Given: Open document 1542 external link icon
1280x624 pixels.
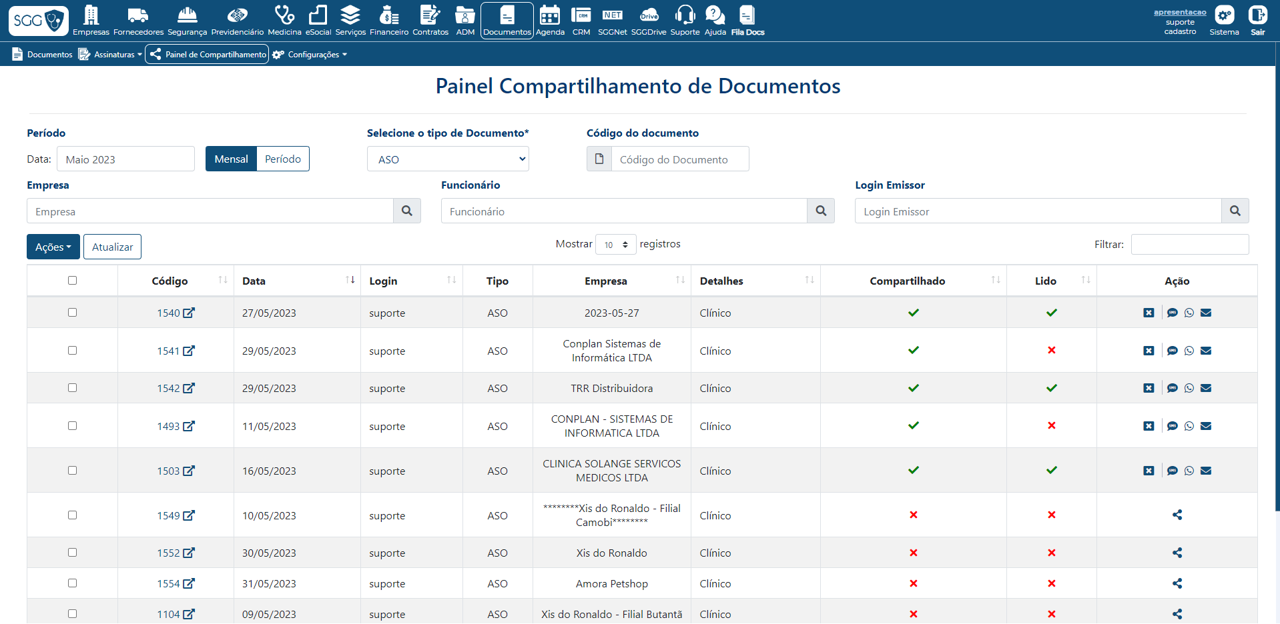Looking at the screenshot, I should coord(189,388).
